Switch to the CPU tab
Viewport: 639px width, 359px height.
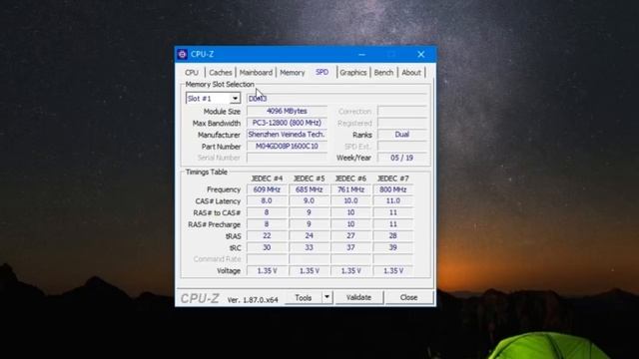(x=192, y=73)
